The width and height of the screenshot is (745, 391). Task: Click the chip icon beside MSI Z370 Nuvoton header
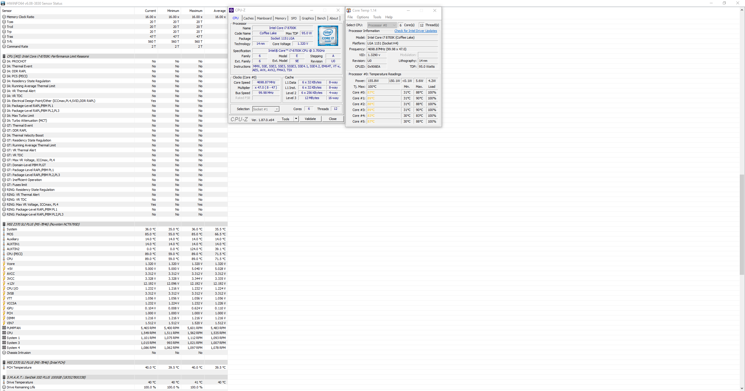[x=4, y=224]
